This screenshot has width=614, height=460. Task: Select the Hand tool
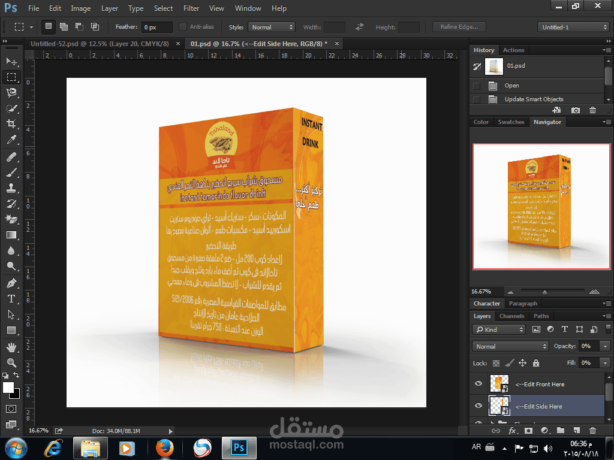11,347
